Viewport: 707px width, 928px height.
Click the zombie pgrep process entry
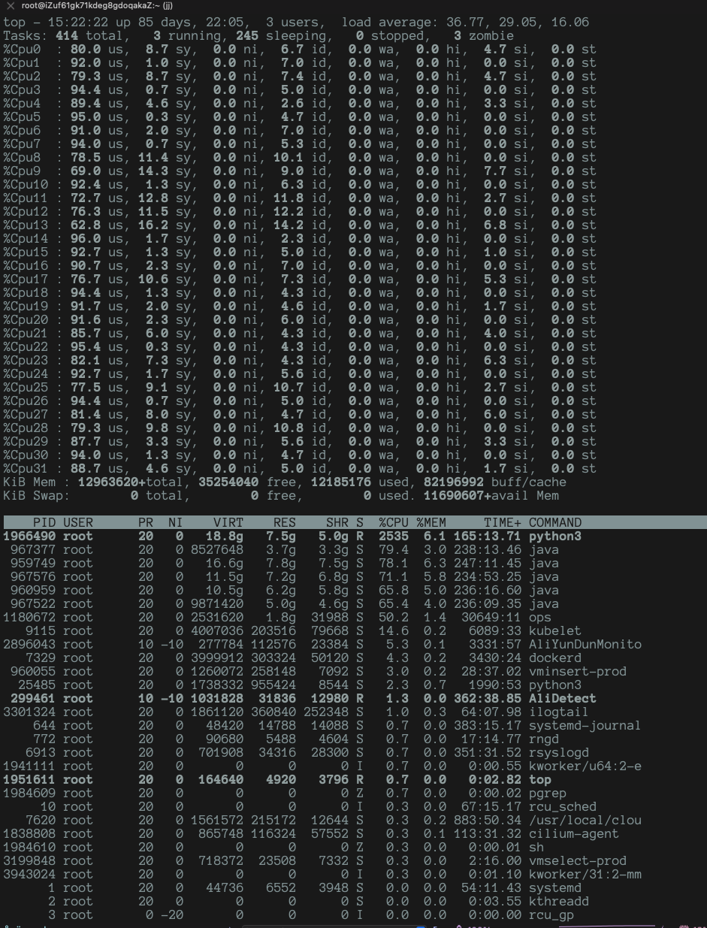(x=301, y=793)
